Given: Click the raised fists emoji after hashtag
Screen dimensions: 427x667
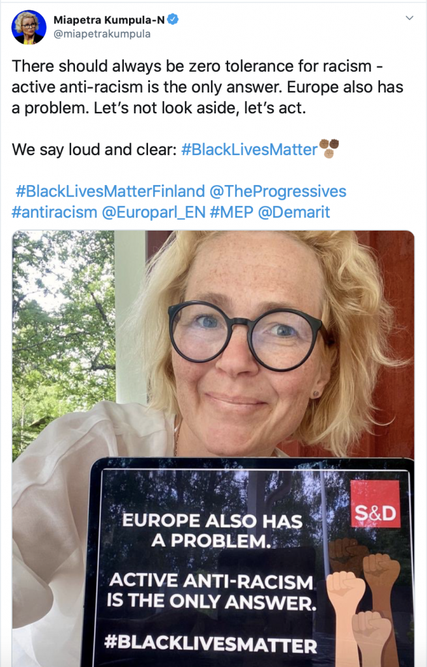Looking at the screenshot, I should [329, 149].
